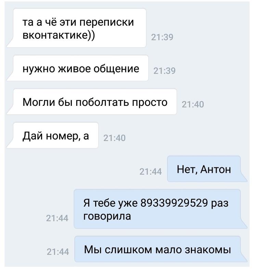The width and height of the screenshot is (254, 274).
Task: Click the word "вконтактике))" in first message
Action: (x=59, y=35)
